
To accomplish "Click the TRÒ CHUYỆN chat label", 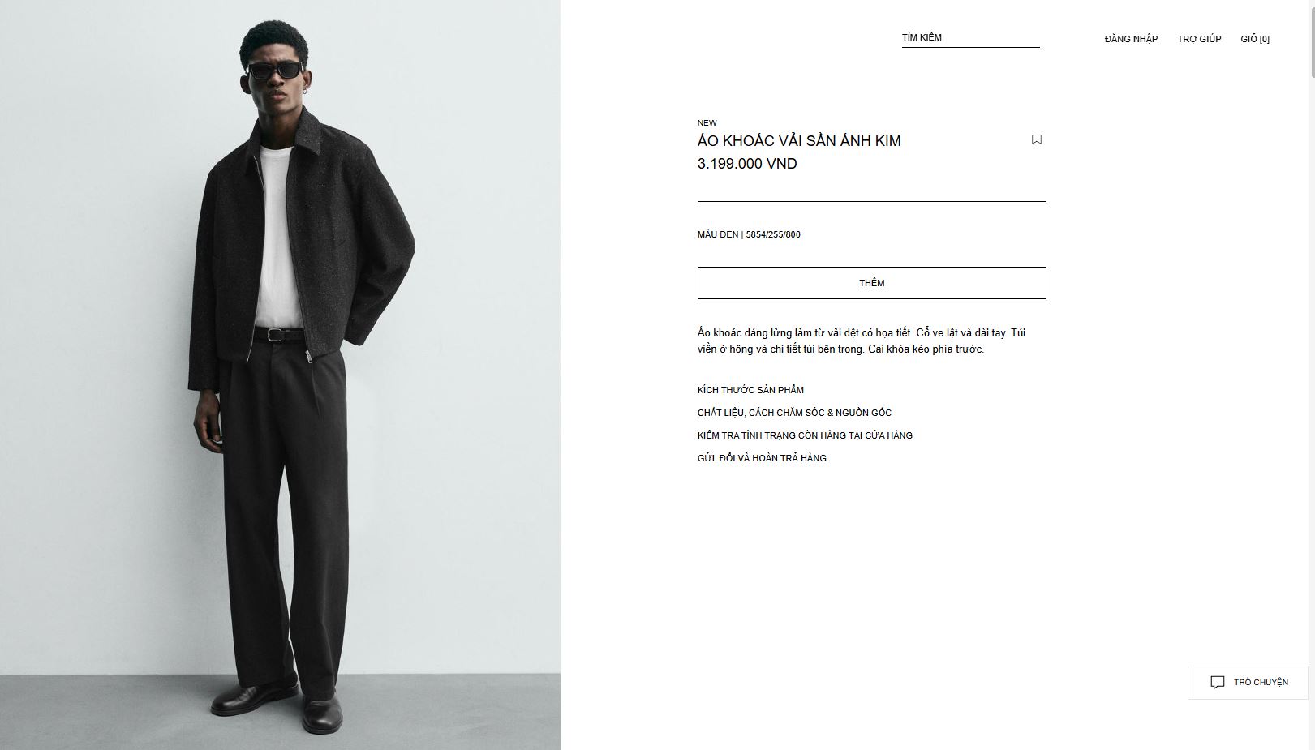I will [1261, 683].
